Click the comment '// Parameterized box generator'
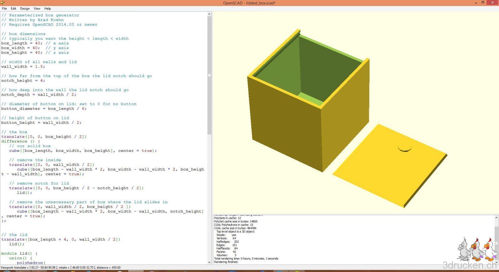 40,15
